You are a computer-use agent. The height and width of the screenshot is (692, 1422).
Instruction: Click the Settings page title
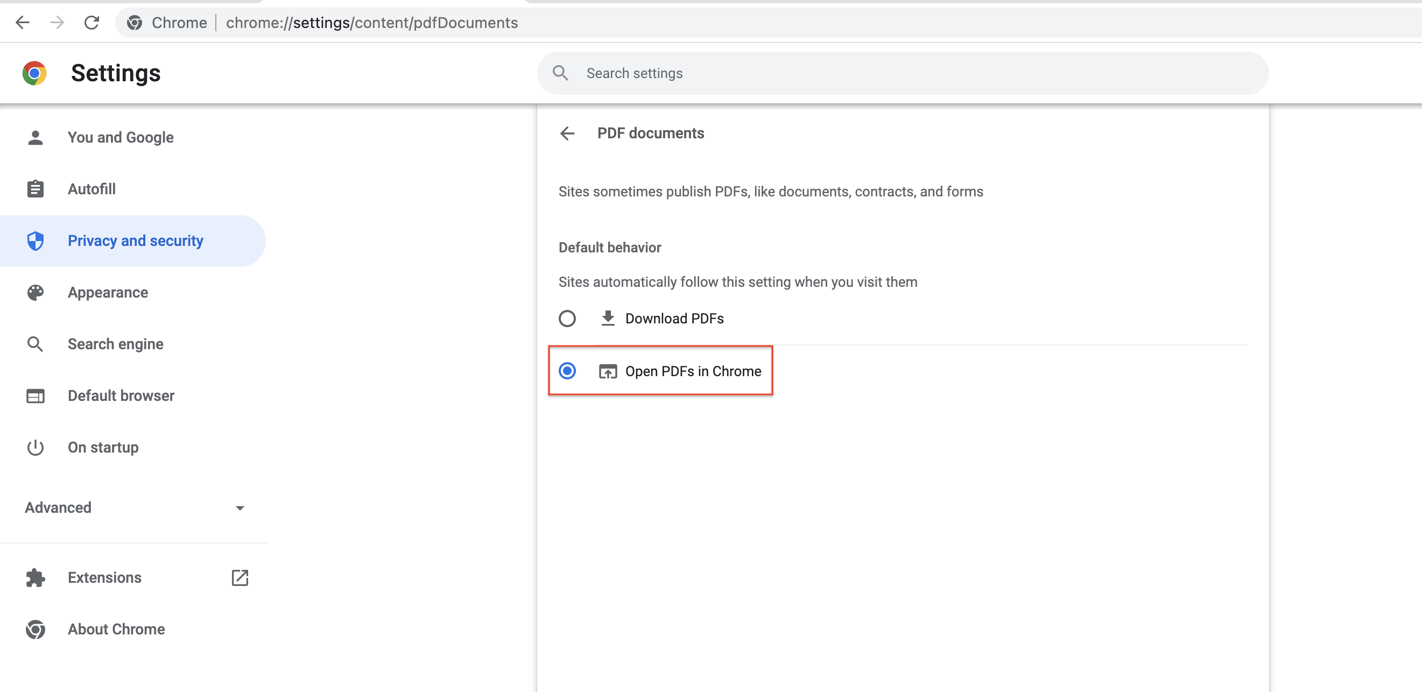(x=115, y=73)
